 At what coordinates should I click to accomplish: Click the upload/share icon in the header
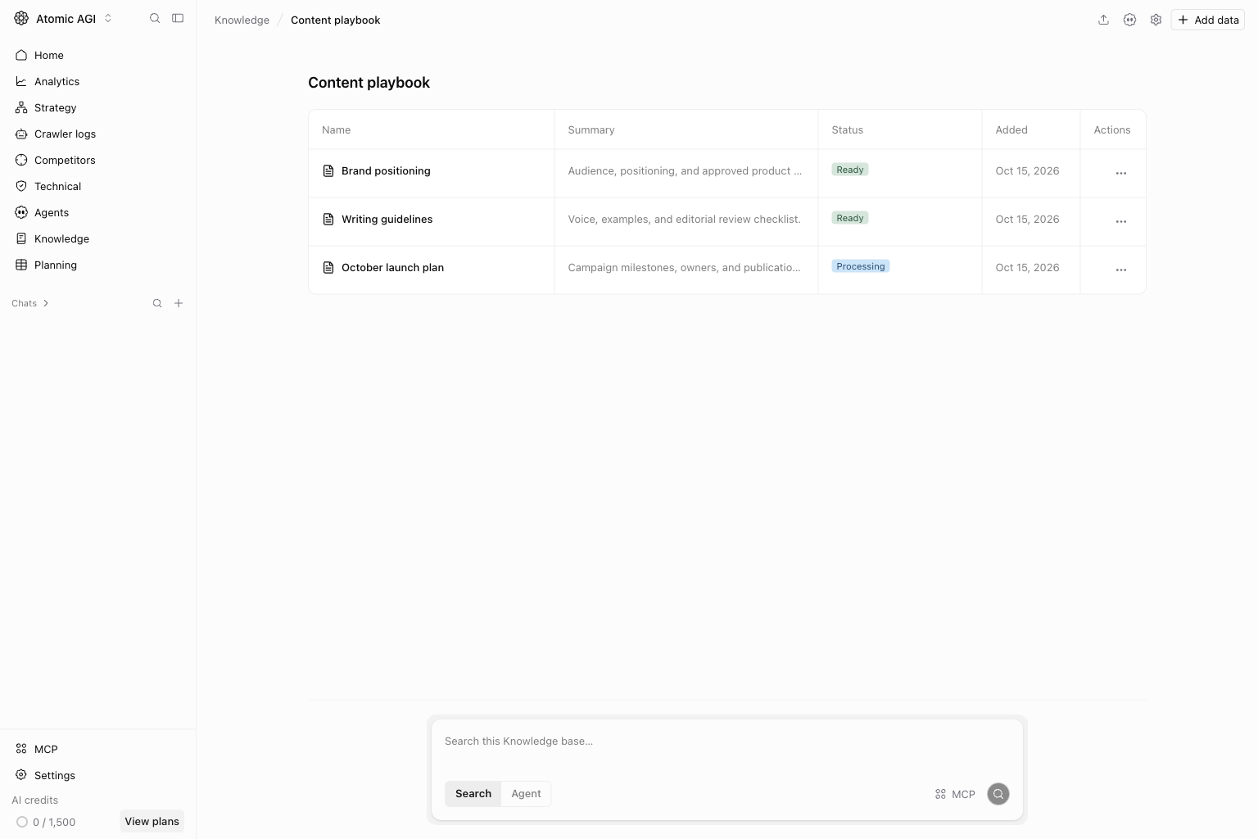[x=1103, y=20]
